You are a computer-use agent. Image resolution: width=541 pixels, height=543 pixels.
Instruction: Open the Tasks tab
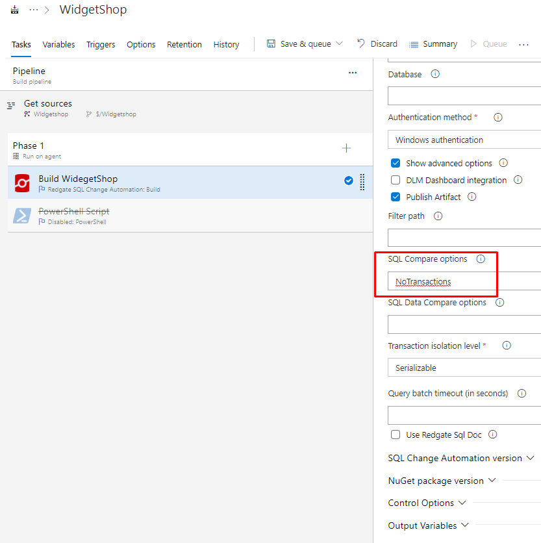click(x=21, y=45)
